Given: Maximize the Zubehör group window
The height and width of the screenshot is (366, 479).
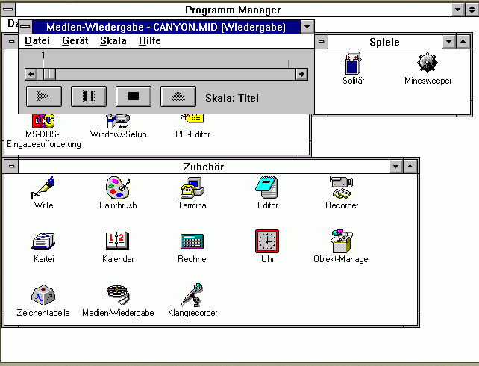Looking at the screenshot, I should click(410, 167).
